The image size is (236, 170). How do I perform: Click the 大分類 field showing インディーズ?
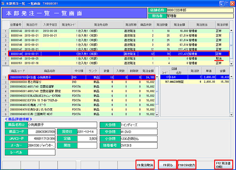click(139, 125)
